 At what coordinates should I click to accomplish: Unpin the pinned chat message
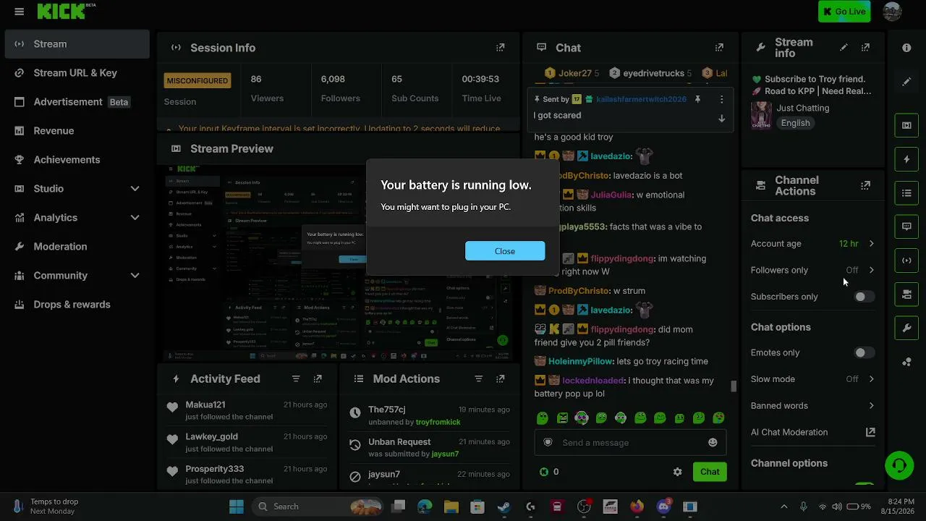[697, 99]
